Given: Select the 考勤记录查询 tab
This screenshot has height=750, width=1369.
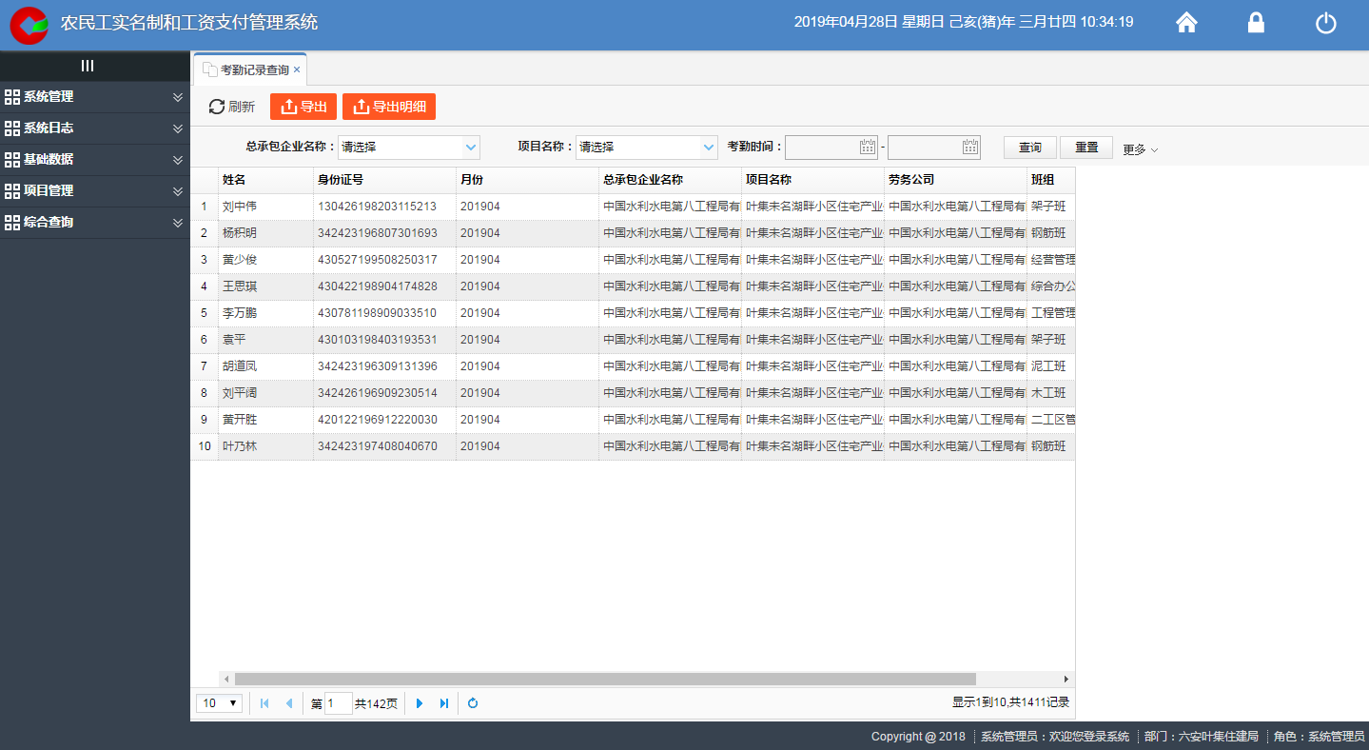Looking at the screenshot, I should 249,69.
